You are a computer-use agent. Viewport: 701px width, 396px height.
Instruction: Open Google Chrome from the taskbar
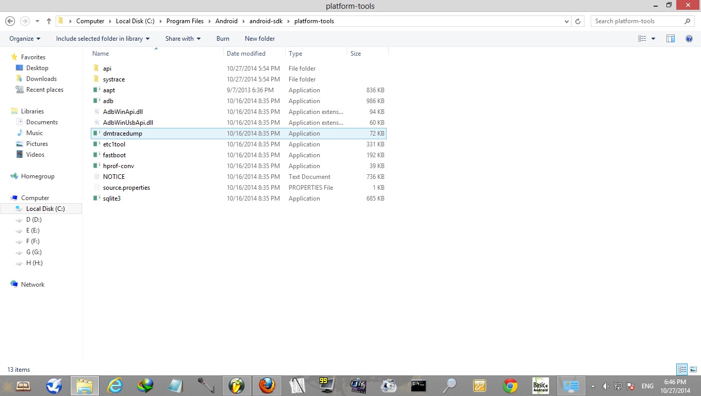pyautogui.click(x=510, y=386)
